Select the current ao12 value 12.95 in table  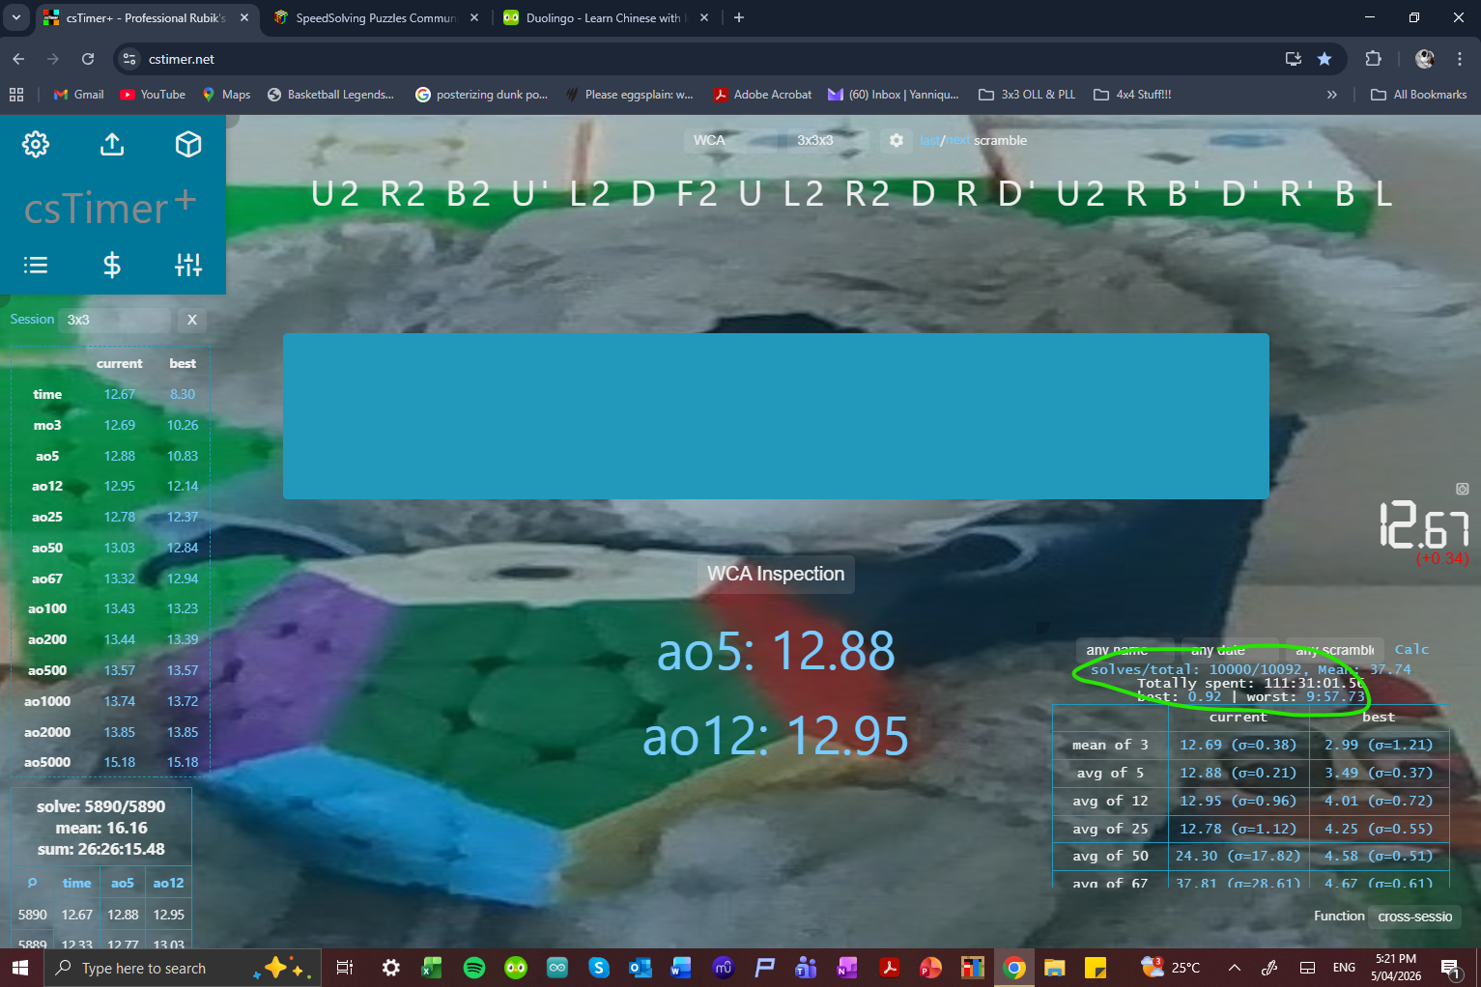pos(120,486)
